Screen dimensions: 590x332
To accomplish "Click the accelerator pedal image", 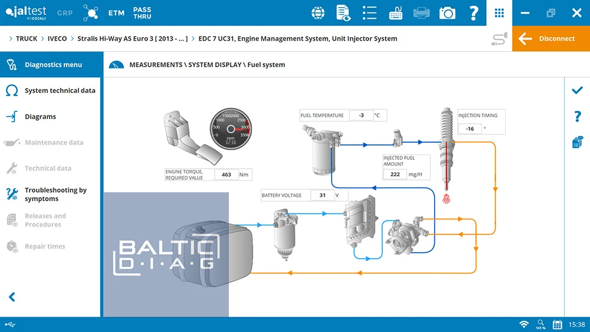I will click(192, 137).
